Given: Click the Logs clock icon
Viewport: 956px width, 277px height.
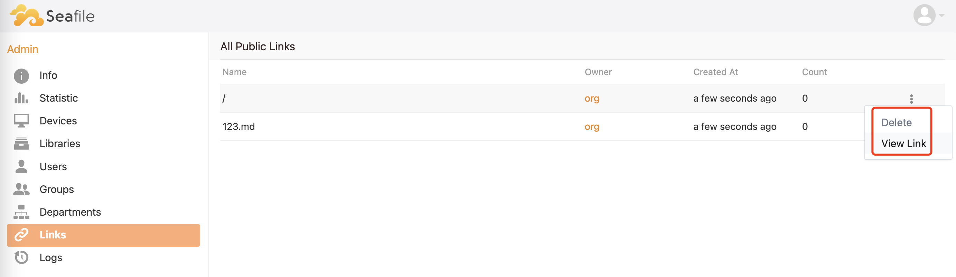Looking at the screenshot, I should point(21,257).
